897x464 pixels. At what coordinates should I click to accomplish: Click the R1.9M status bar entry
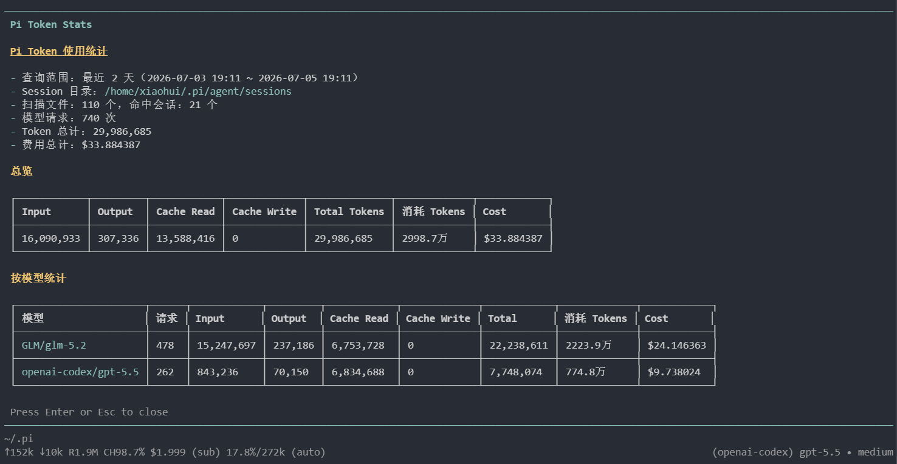pyautogui.click(x=83, y=452)
